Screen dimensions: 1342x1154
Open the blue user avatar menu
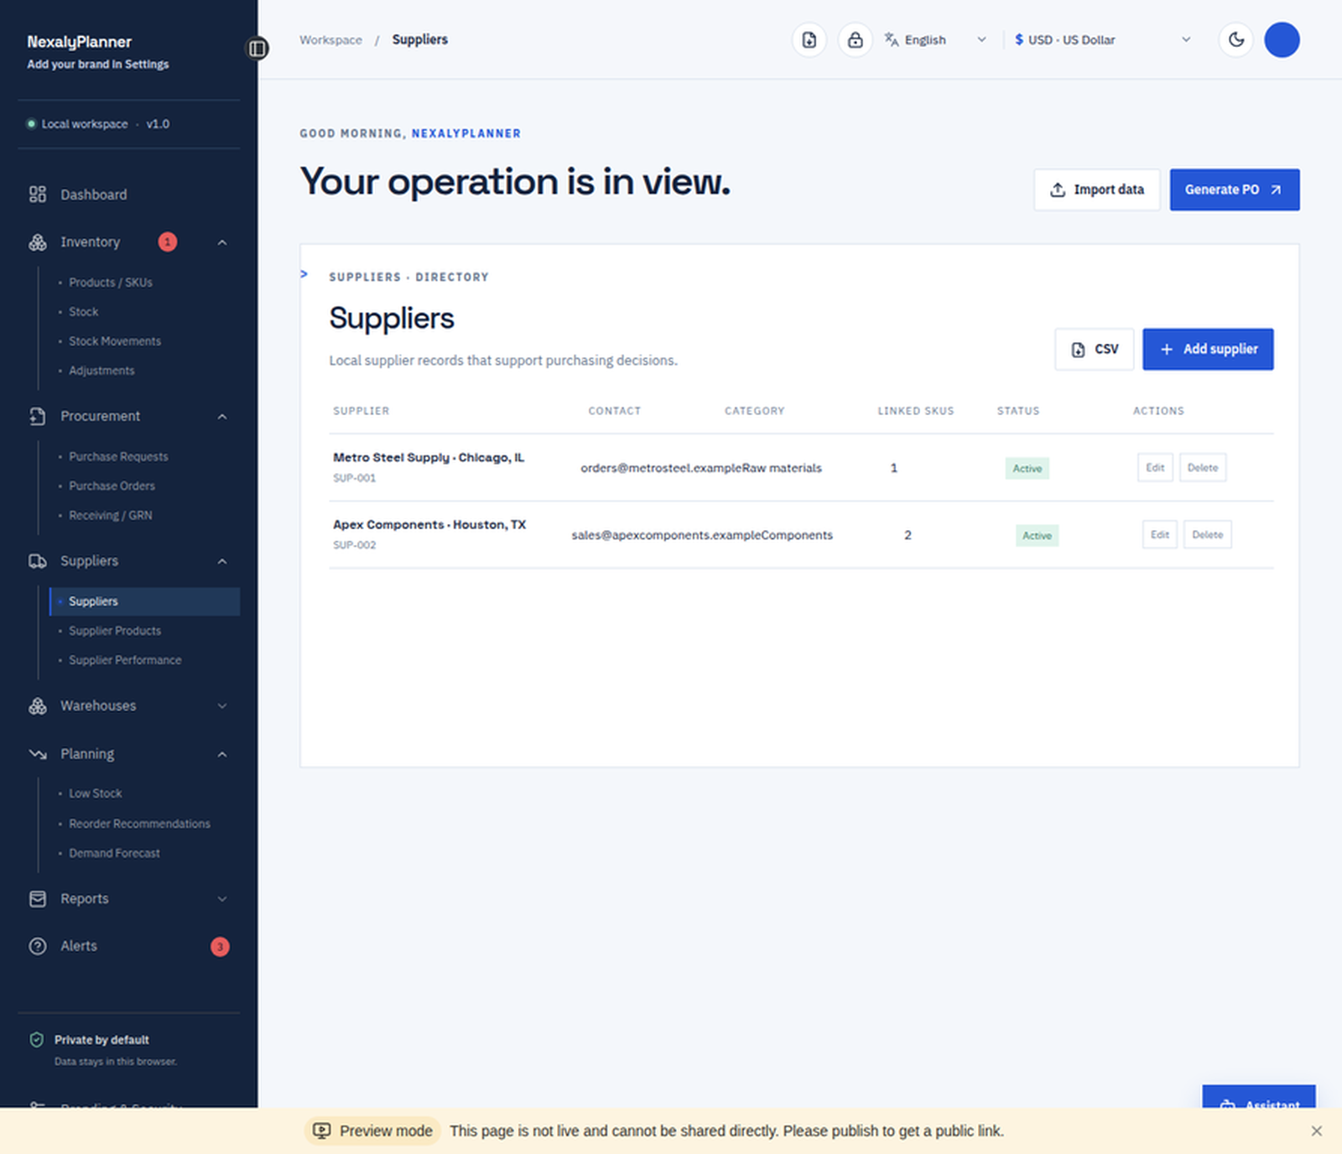(1282, 39)
